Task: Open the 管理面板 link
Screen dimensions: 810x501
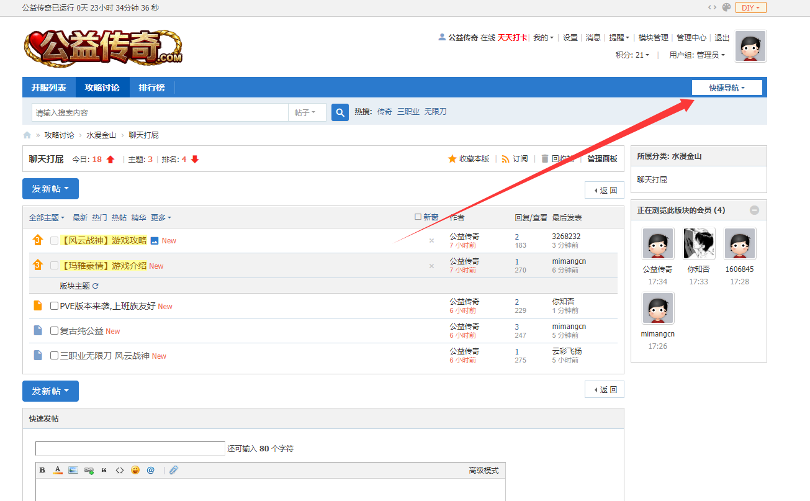Action: coord(602,159)
